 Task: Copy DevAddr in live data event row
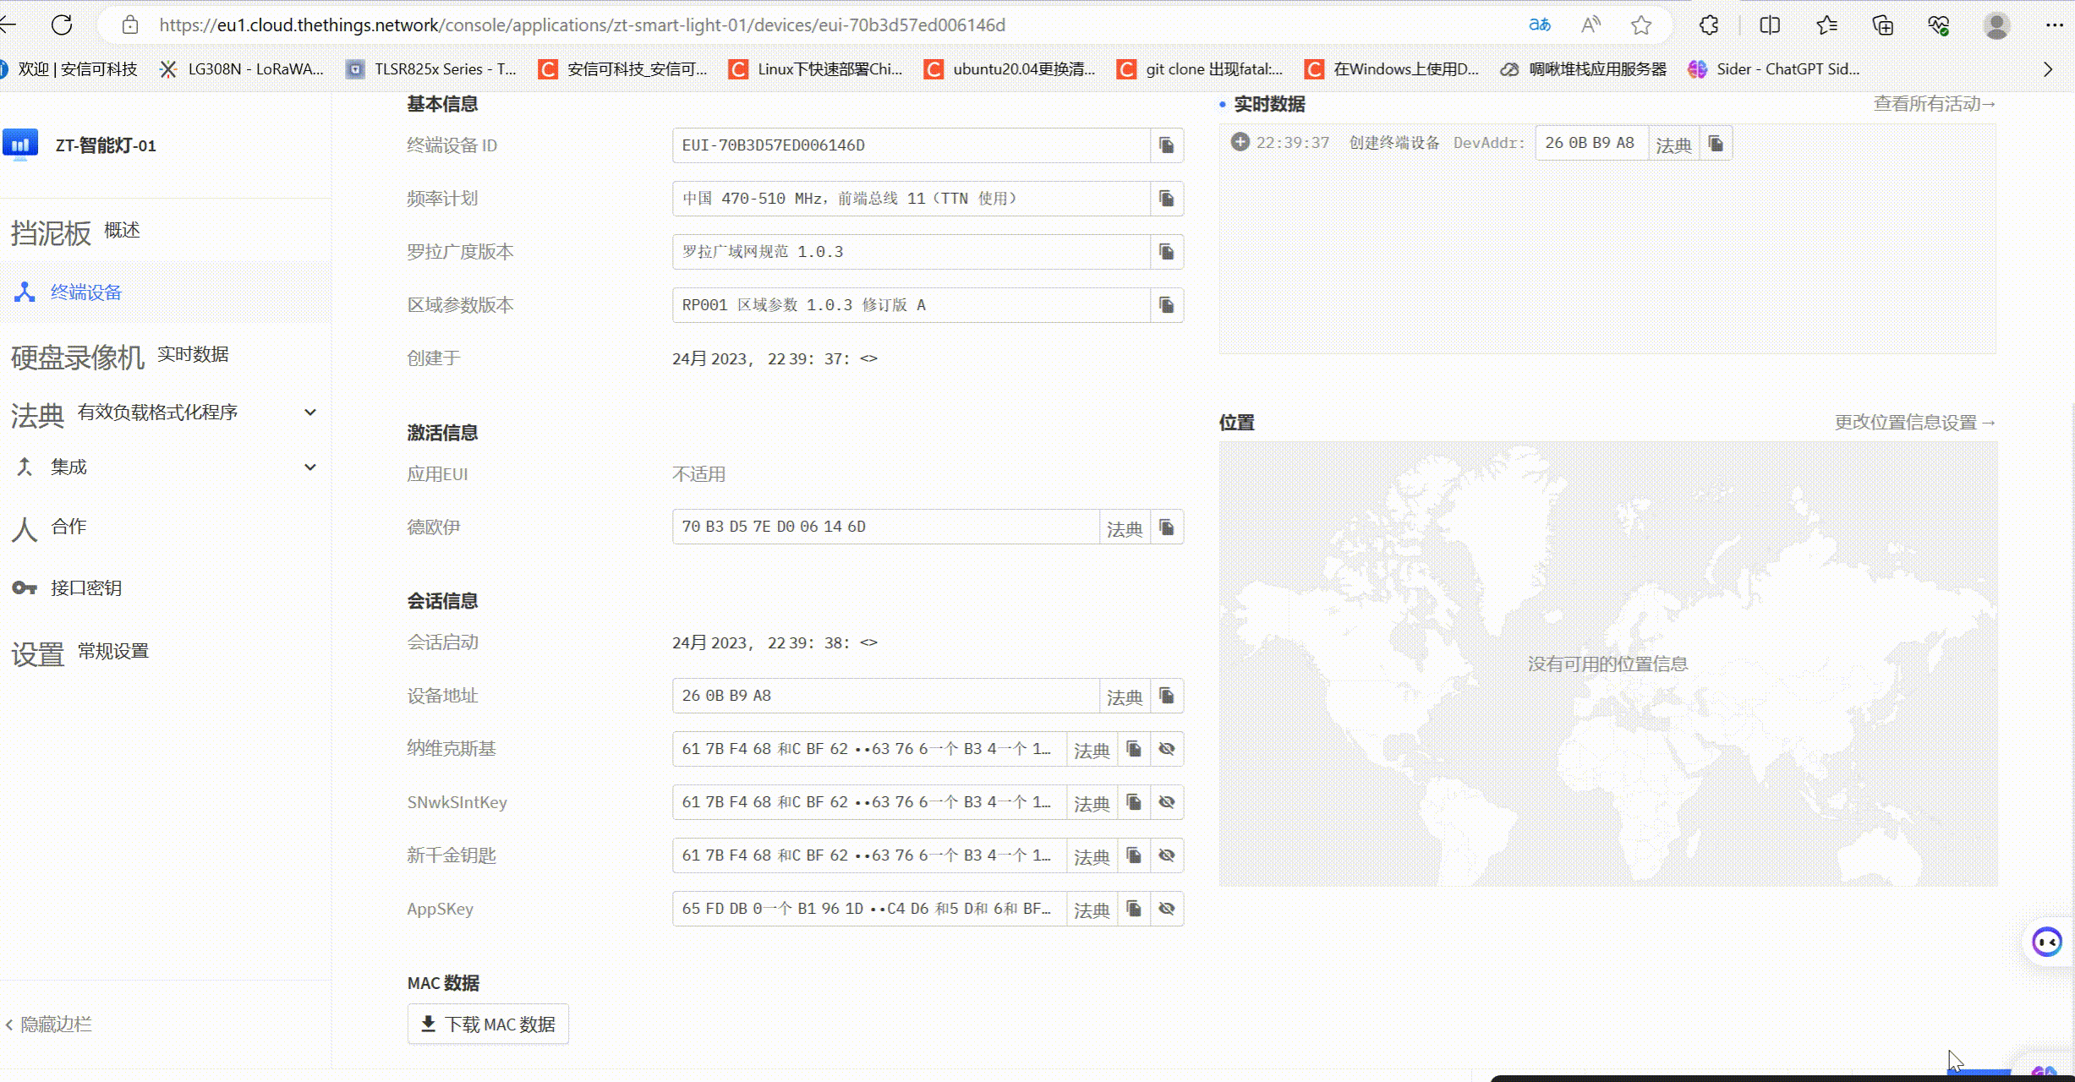(1716, 144)
